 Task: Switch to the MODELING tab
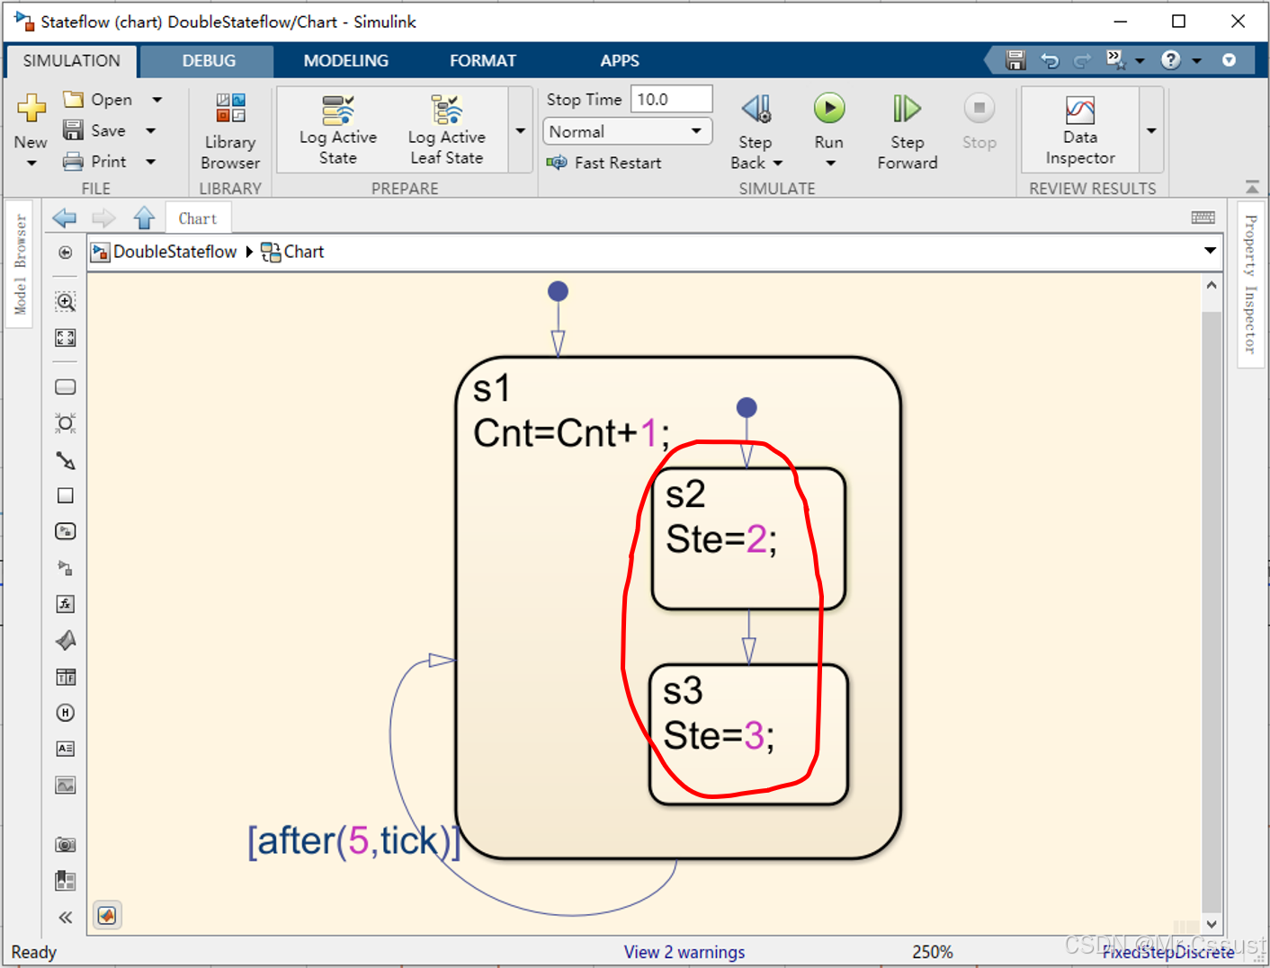click(x=345, y=61)
